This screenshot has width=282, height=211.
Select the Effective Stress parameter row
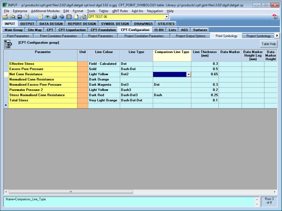tap(43, 64)
